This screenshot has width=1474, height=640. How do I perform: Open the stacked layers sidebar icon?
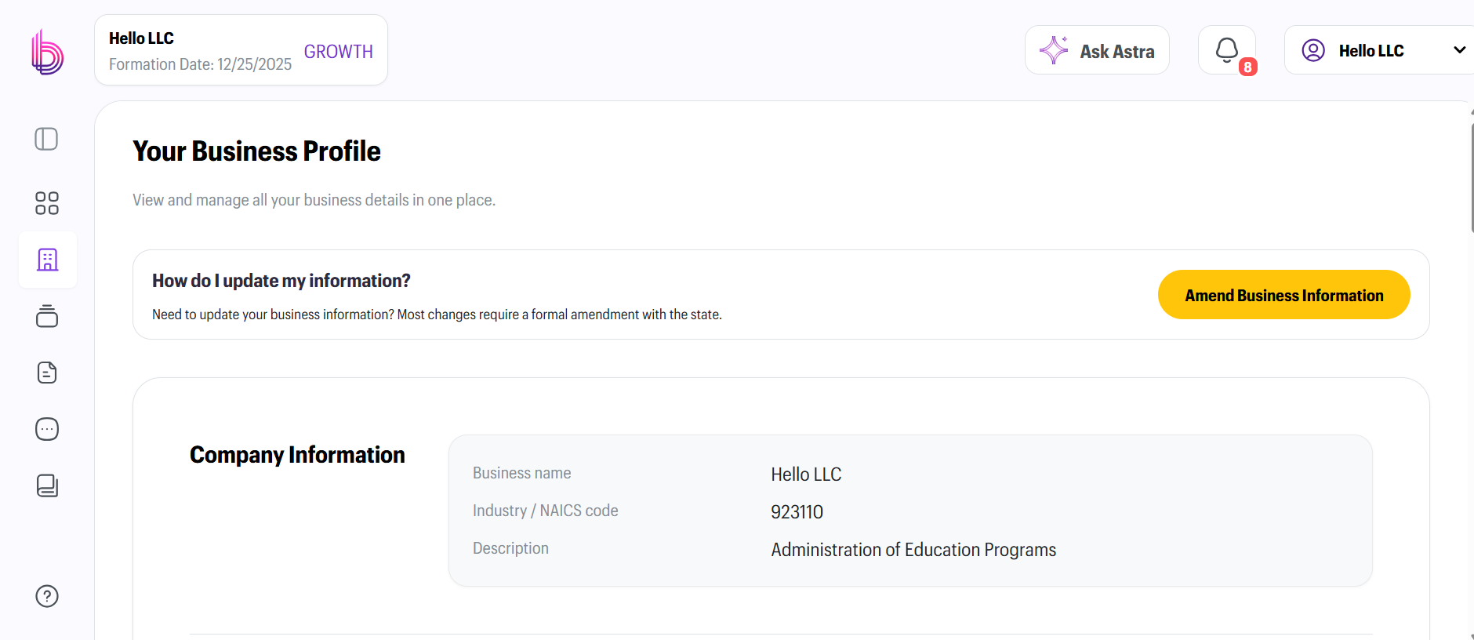[47, 316]
